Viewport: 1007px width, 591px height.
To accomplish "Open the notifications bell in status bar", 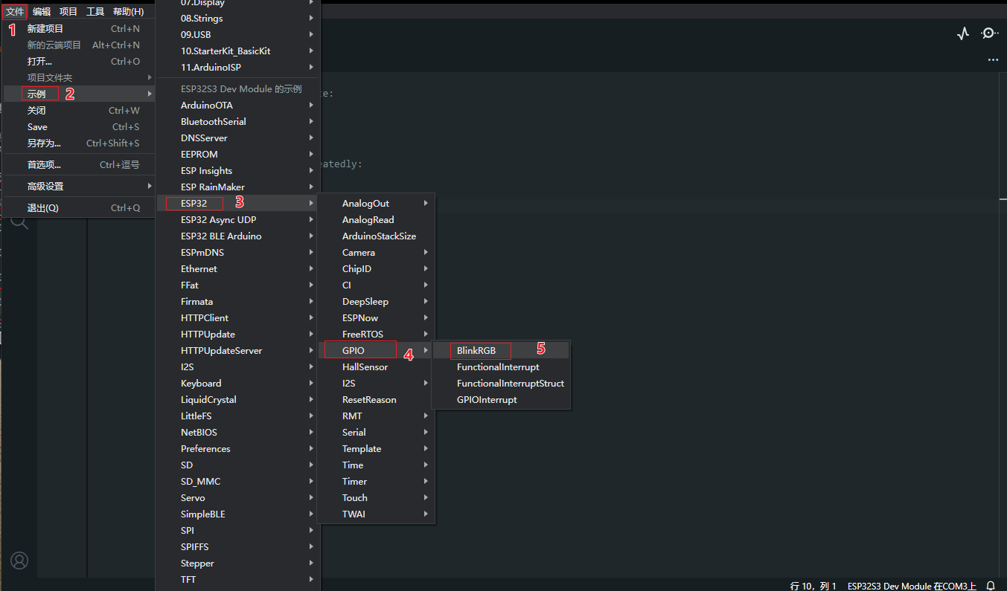I will click(991, 586).
